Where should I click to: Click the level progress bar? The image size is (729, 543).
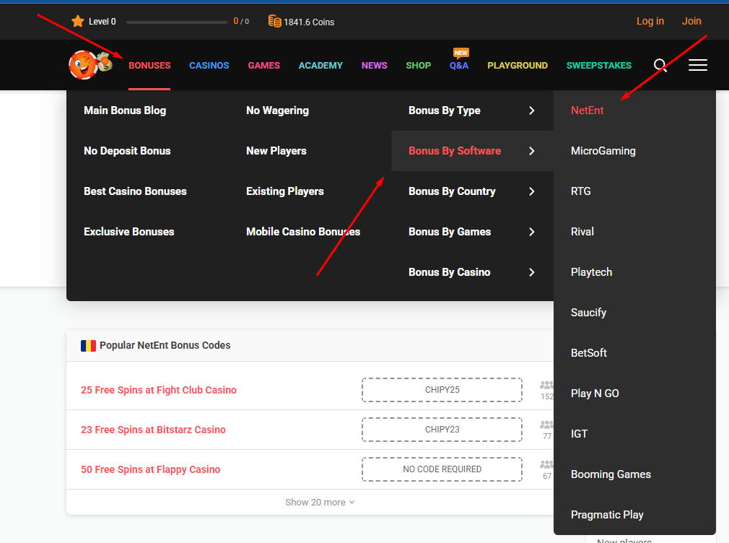(177, 22)
